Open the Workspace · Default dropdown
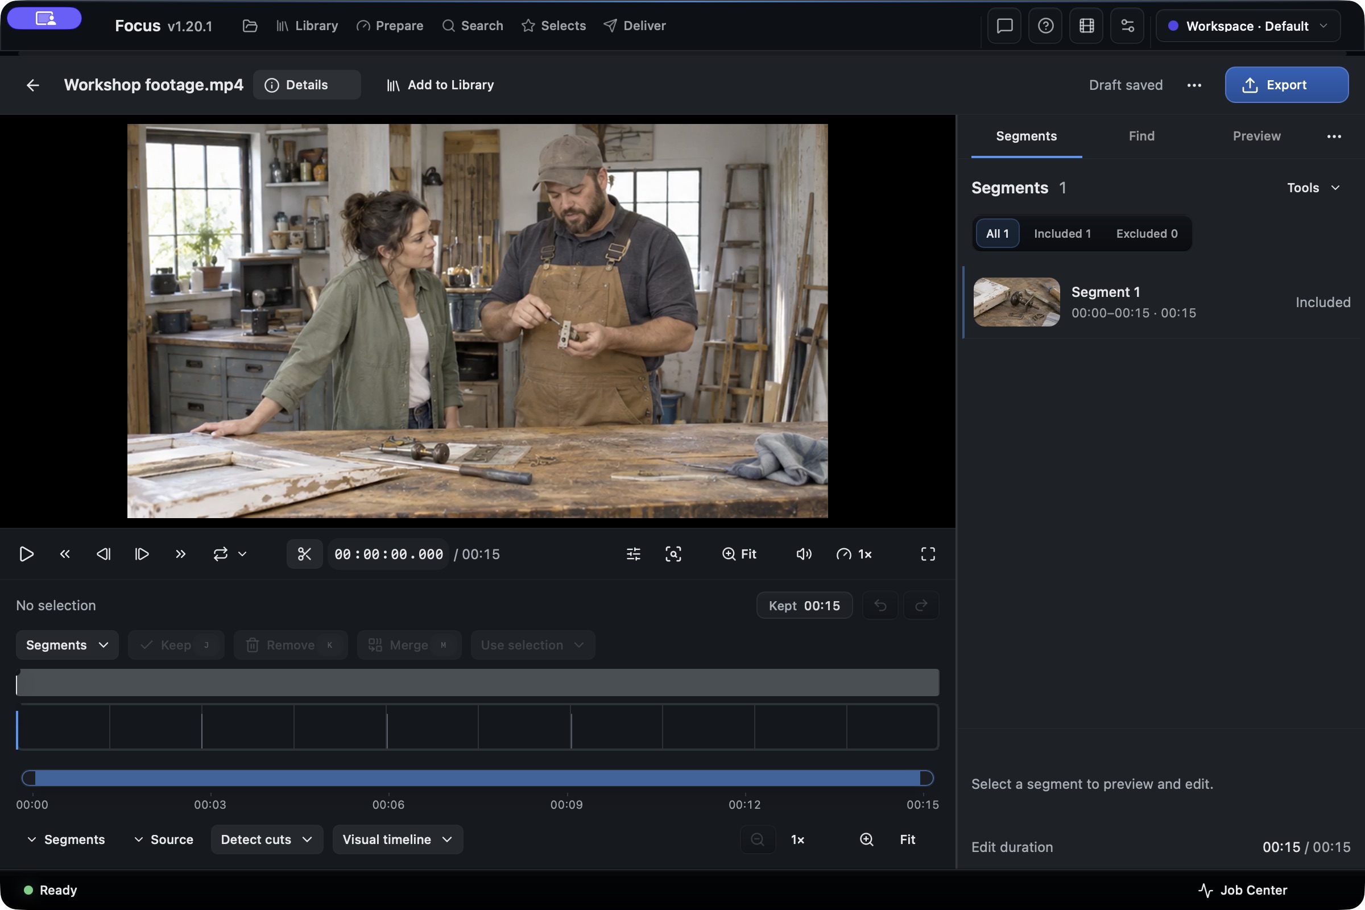 click(x=1248, y=26)
